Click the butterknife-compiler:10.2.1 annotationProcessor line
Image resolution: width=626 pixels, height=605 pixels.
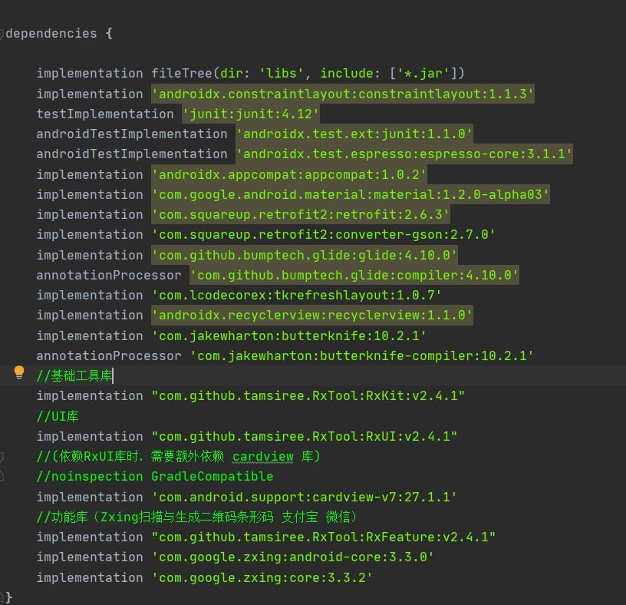(x=285, y=355)
